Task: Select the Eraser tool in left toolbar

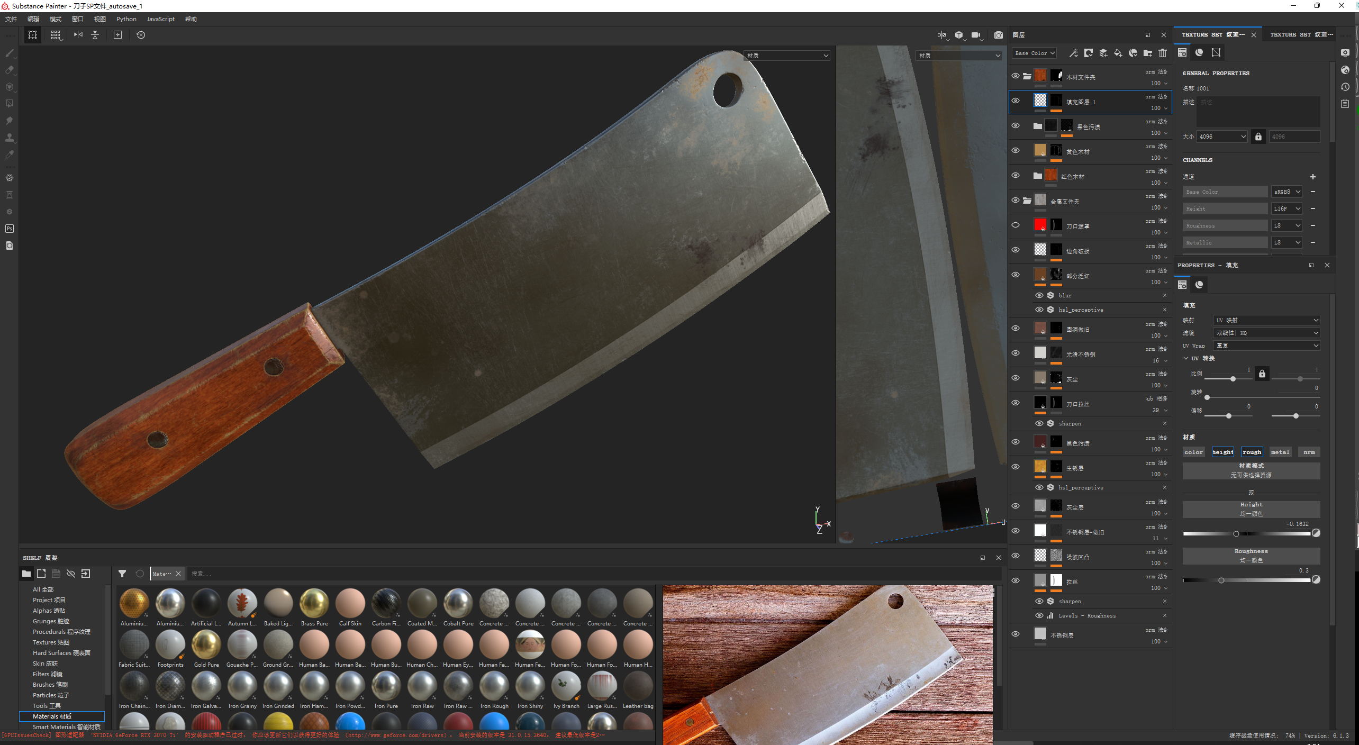Action: [10, 70]
